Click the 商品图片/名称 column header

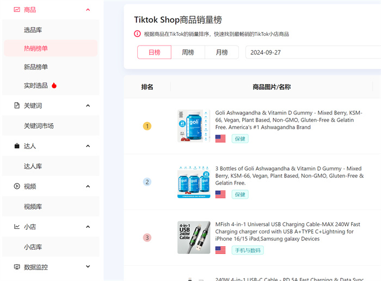(272, 87)
